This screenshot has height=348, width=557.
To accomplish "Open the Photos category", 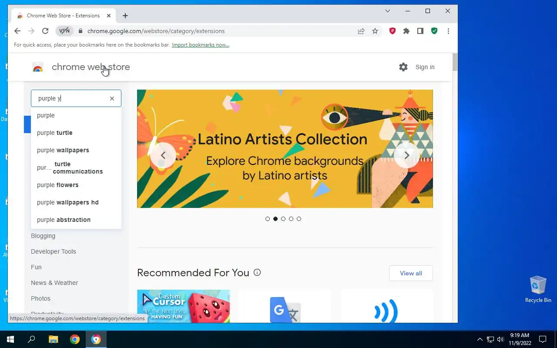I will click(x=40, y=298).
